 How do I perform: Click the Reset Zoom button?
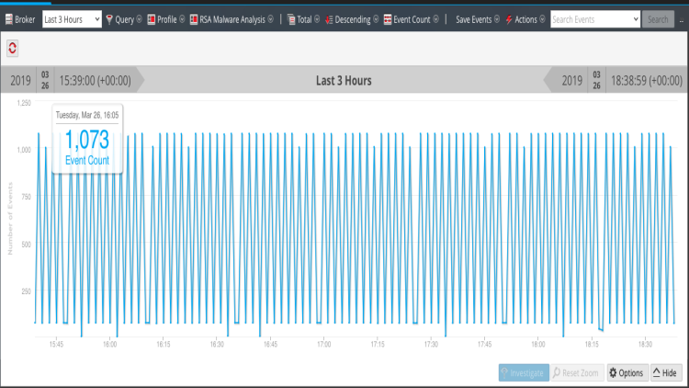(577, 372)
